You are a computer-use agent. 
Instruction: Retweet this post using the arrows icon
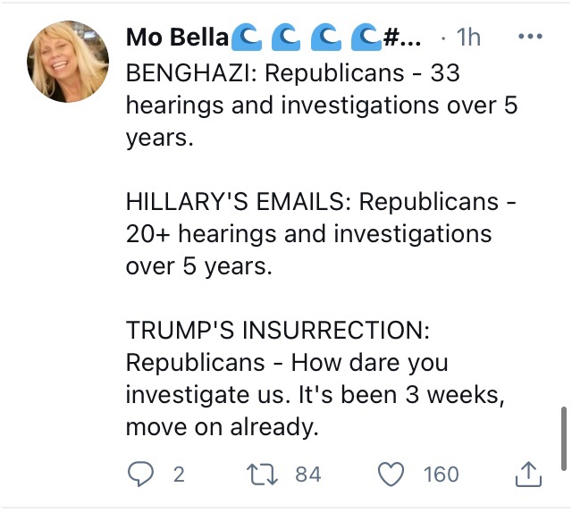(262, 474)
